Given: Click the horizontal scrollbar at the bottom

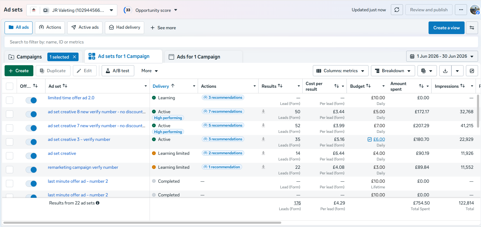Looking at the screenshot, I should pos(142,223).
